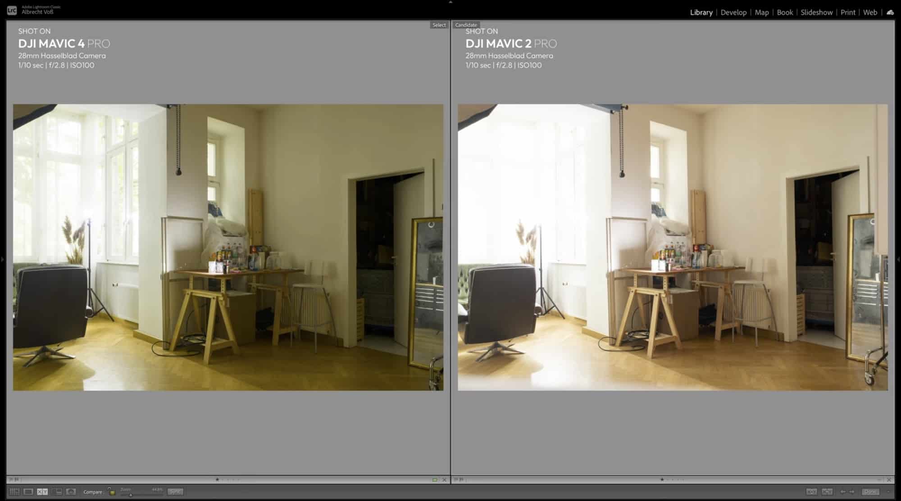This screenshot has width=901, height=501.
Task: Collapse the top module panel arrow
Action: pyautogui.click(x=450, y=2)
